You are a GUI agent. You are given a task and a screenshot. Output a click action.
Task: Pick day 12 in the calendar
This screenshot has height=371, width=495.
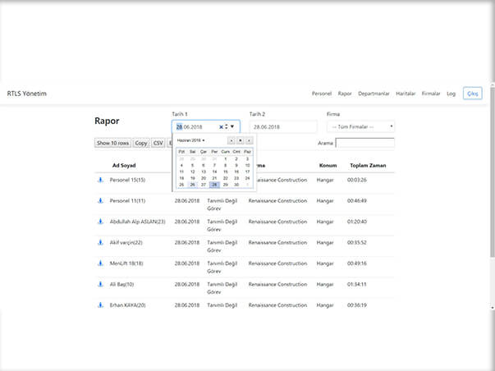pos(193,172)
